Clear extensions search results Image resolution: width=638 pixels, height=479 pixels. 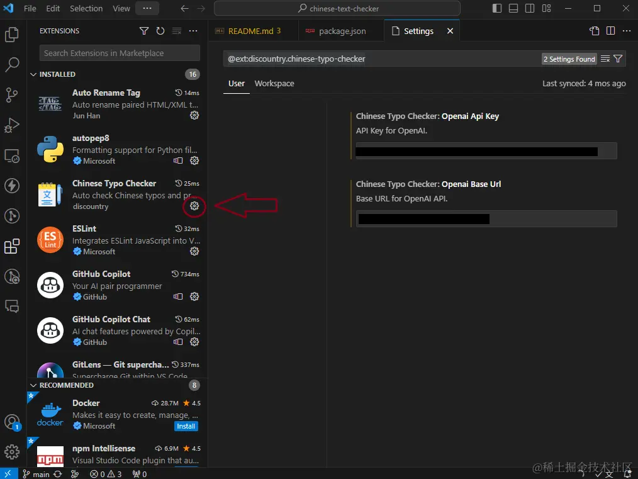177,31
